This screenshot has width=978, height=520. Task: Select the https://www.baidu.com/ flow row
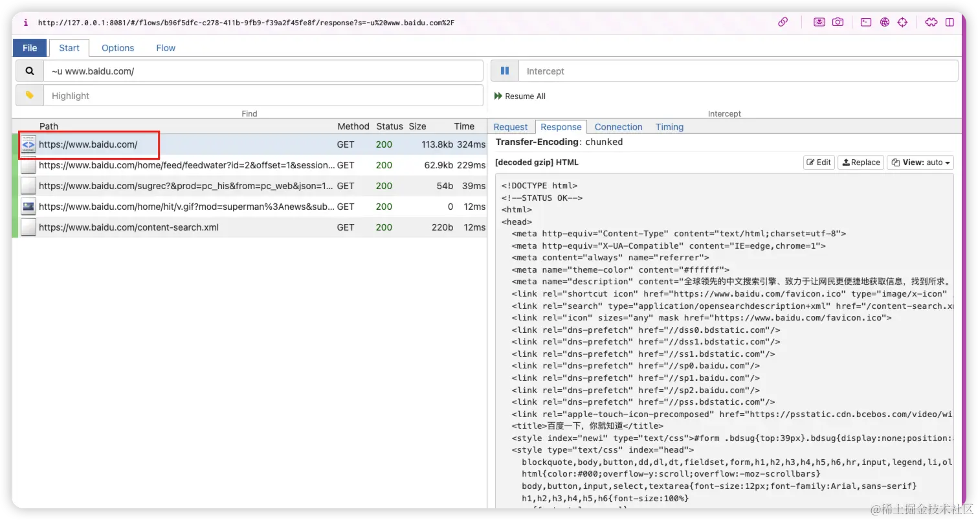[249, 144]
